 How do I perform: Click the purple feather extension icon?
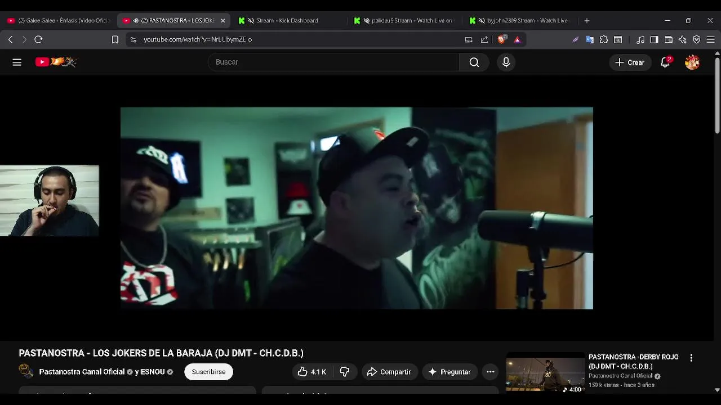tap(575, 39)
